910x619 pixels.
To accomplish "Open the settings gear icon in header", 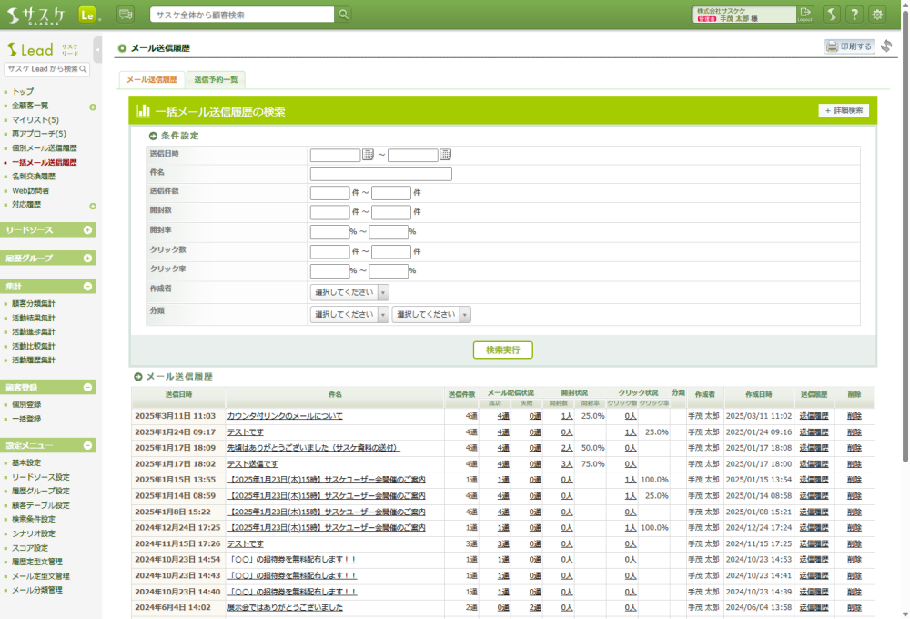I will 877,14.
